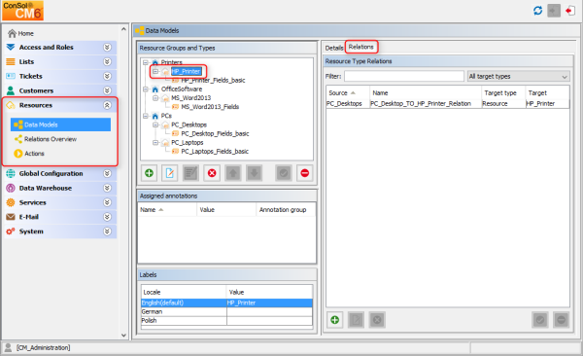Viewport: 583px width, 356px height.
Task: Click green add button under resource tree
Action: coord(149,173)
